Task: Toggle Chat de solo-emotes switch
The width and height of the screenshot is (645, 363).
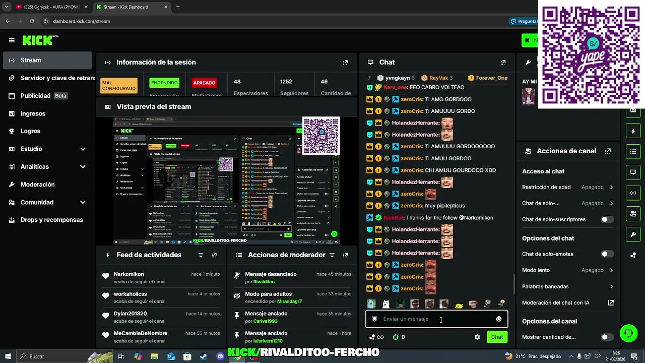Action: [607, 254]
